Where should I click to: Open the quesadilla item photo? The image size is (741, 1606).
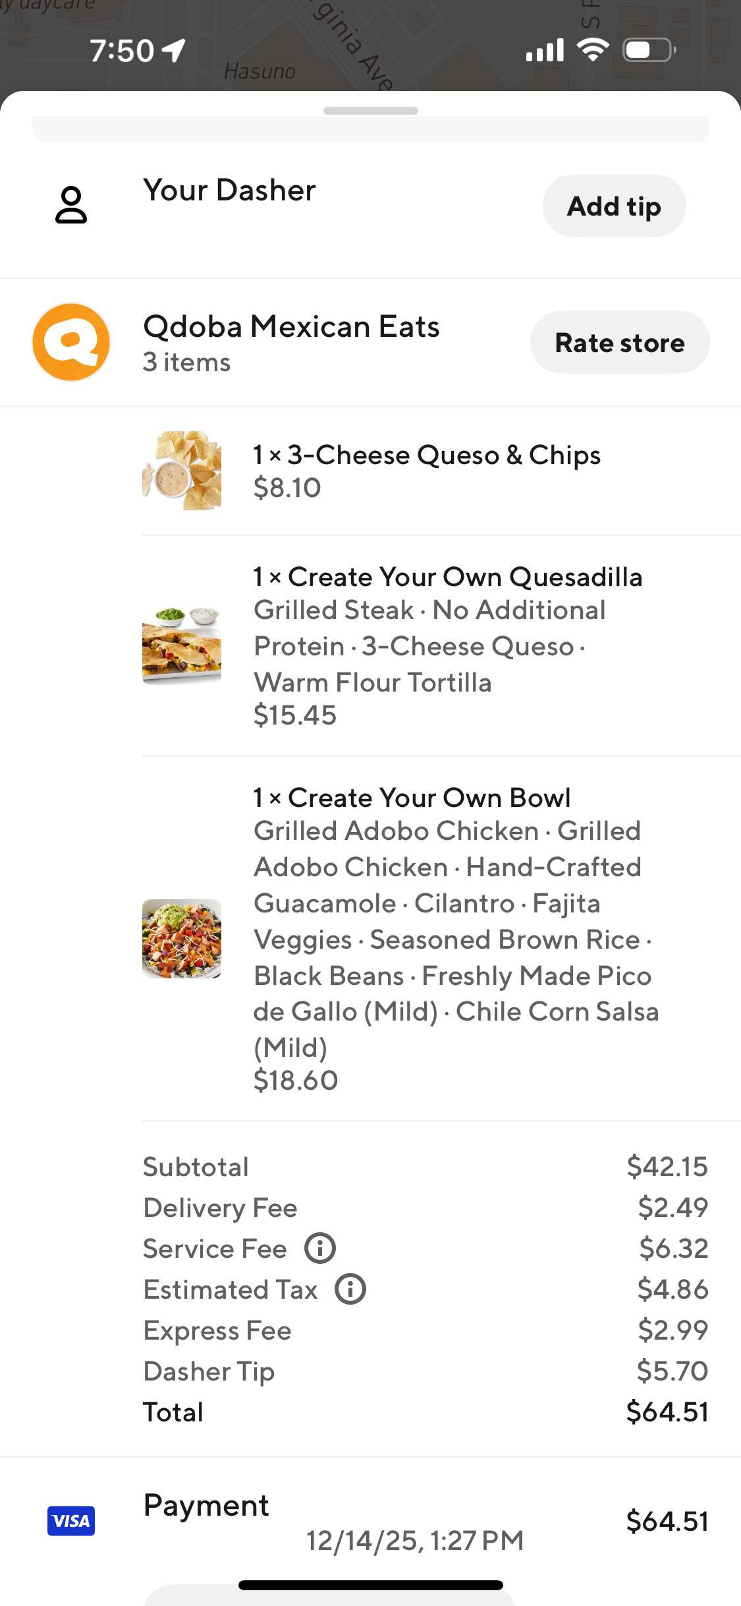pyautogui.click(x=182, y=645)
